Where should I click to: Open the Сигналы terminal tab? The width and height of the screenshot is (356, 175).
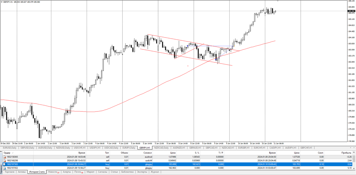pos(103,172)
